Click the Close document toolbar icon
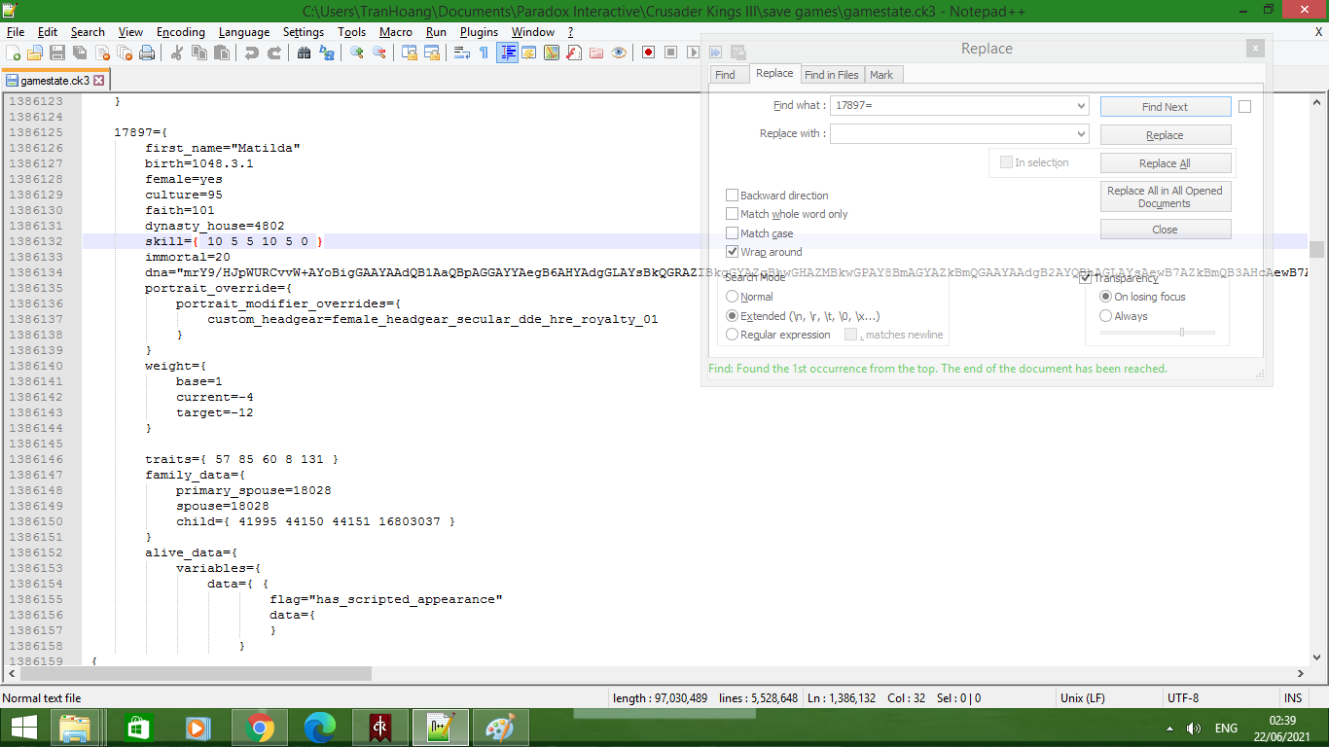This screenshot has width=1329, height=747. (x=102, y=53)
